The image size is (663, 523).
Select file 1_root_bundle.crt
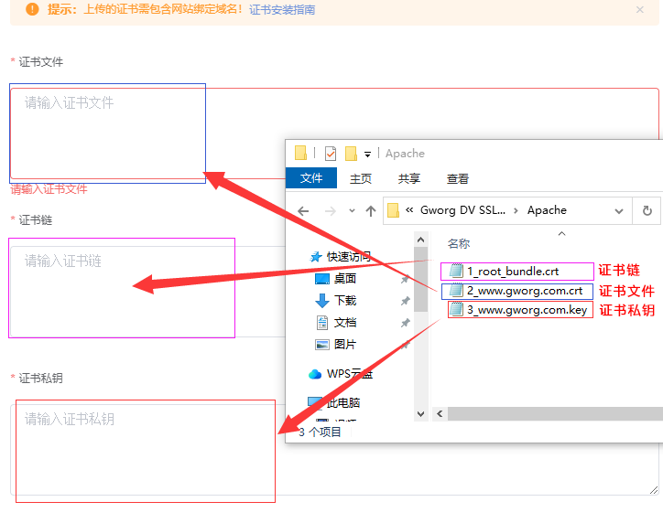click(x=513, y=271)
